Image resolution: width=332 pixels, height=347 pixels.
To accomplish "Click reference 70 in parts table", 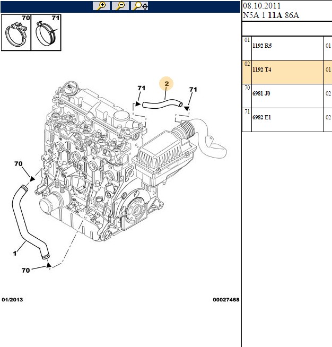I will click(x=247, y=88).
